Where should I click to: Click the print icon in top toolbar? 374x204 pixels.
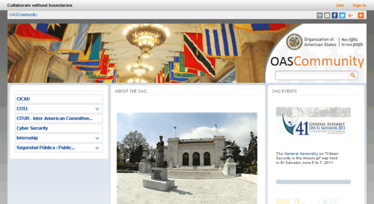320,15
